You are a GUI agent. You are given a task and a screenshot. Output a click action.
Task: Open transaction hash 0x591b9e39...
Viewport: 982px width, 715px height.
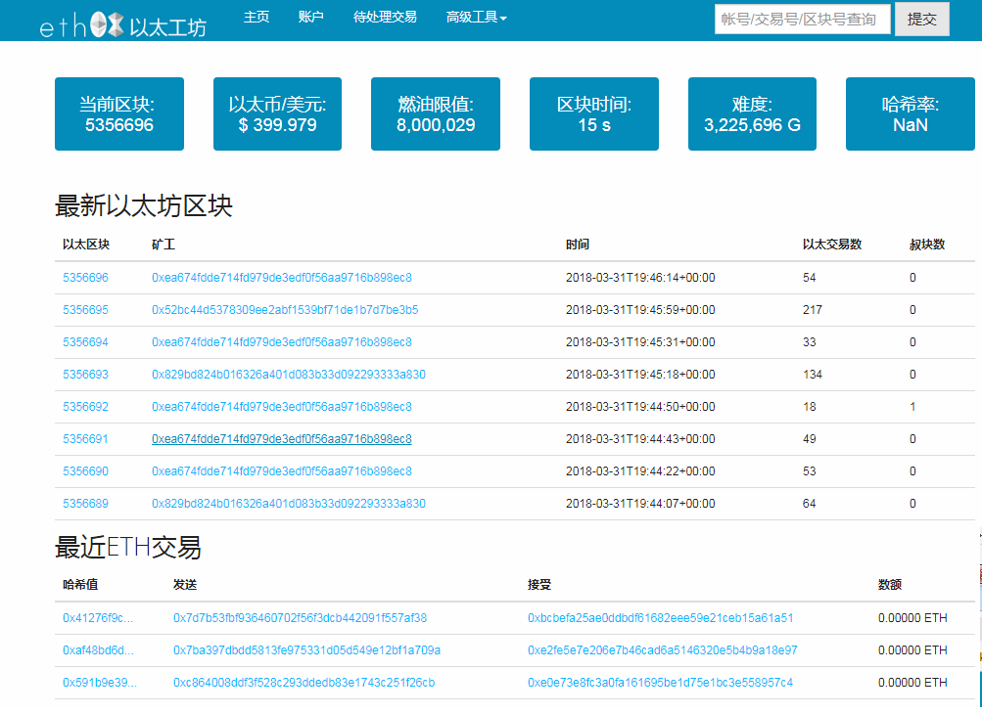[100, 683]
